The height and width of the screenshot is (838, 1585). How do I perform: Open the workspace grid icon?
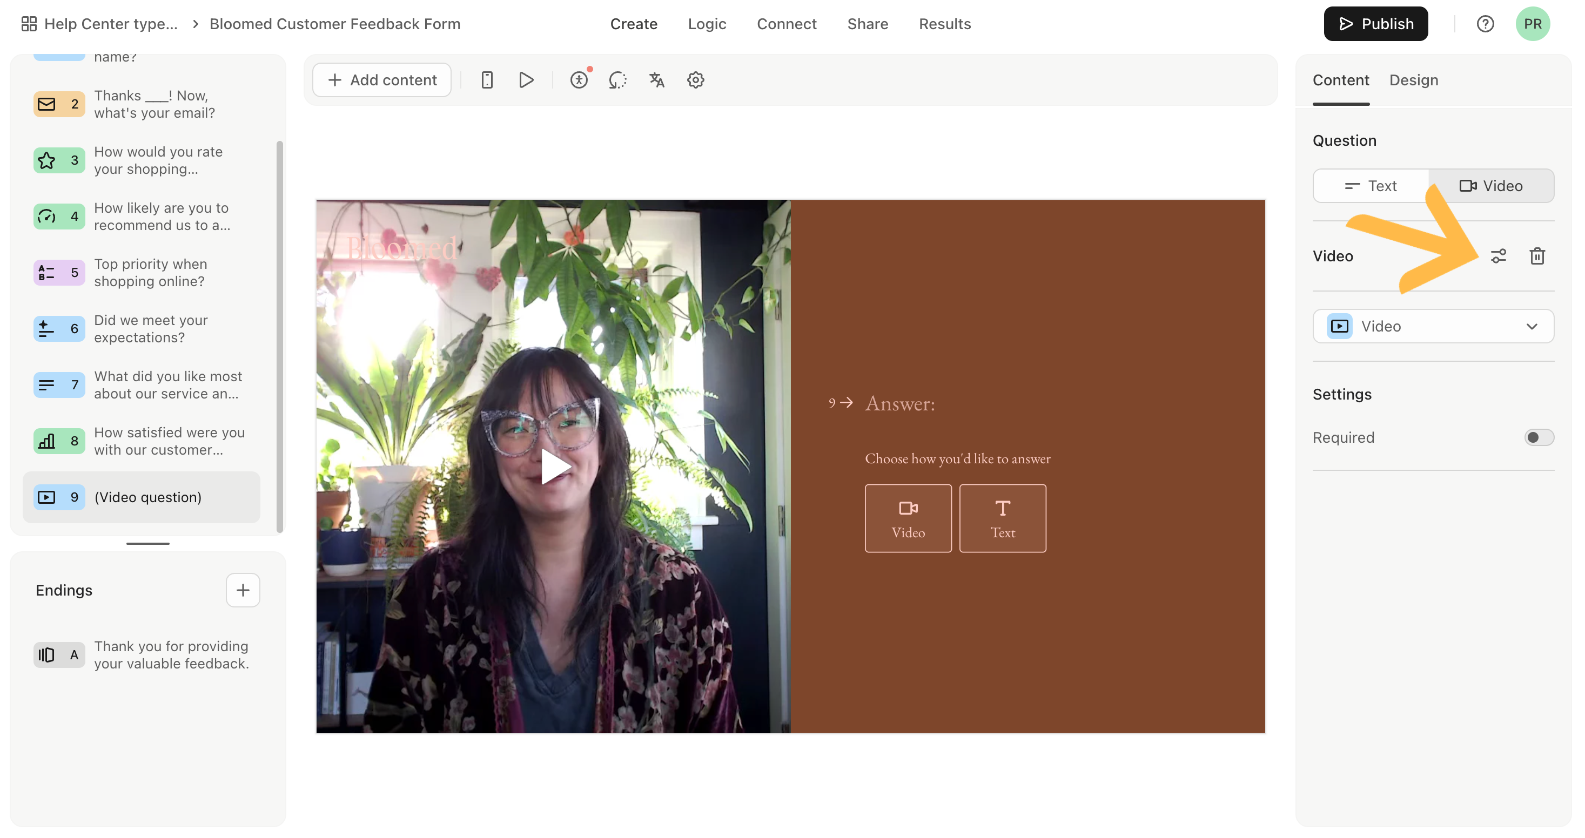[29, 24]
